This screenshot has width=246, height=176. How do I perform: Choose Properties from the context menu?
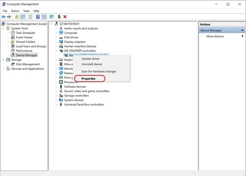pyautogui.click(x=89, y=79)
